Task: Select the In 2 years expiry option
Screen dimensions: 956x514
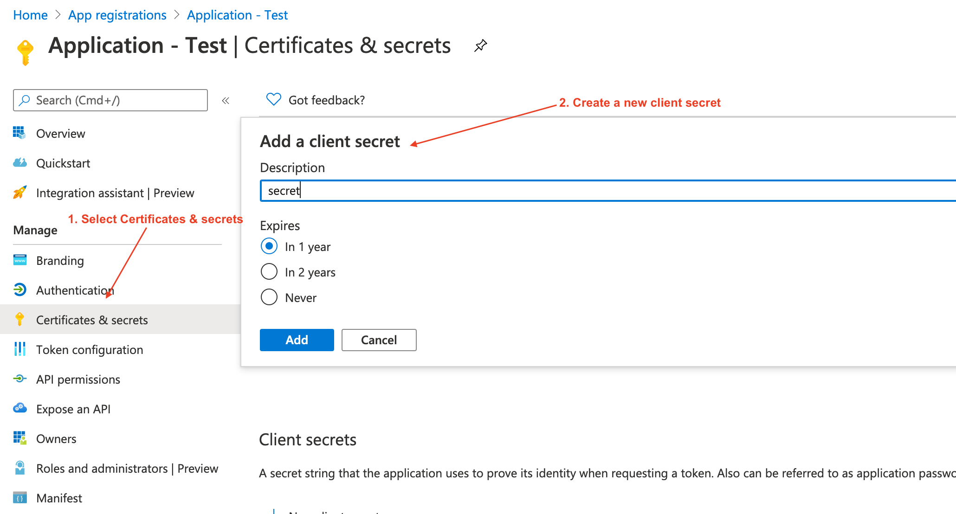Action: pyautogui.click(x=269, y=272)
